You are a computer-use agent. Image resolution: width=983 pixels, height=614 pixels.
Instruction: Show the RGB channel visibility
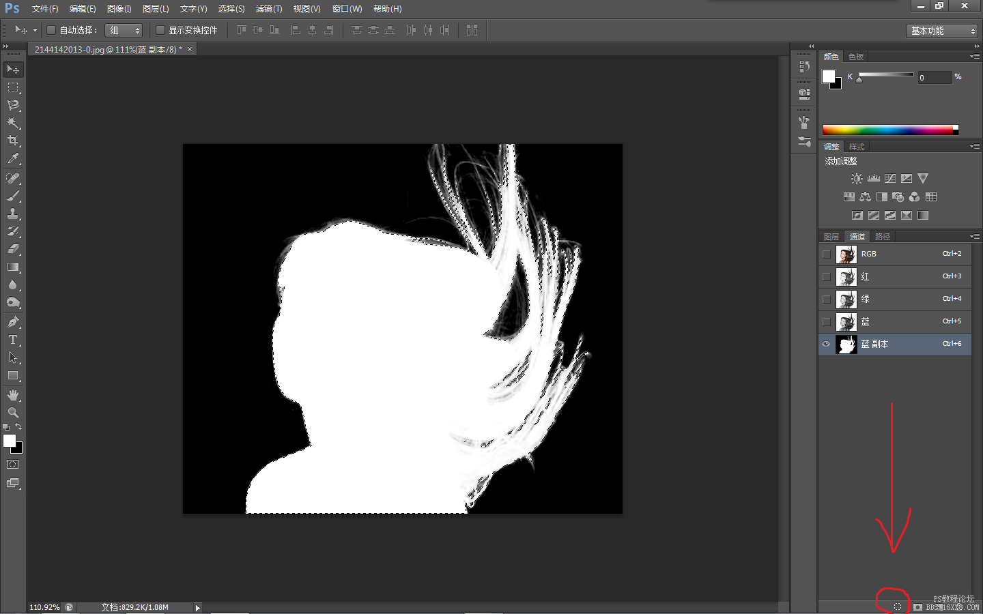(x=827, y=254)
